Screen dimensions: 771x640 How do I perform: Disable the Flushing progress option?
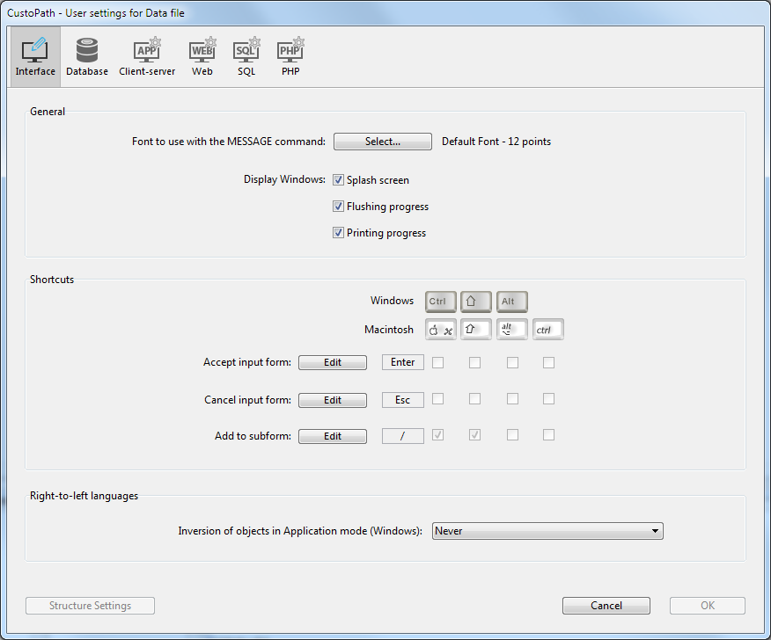(339, 207)
